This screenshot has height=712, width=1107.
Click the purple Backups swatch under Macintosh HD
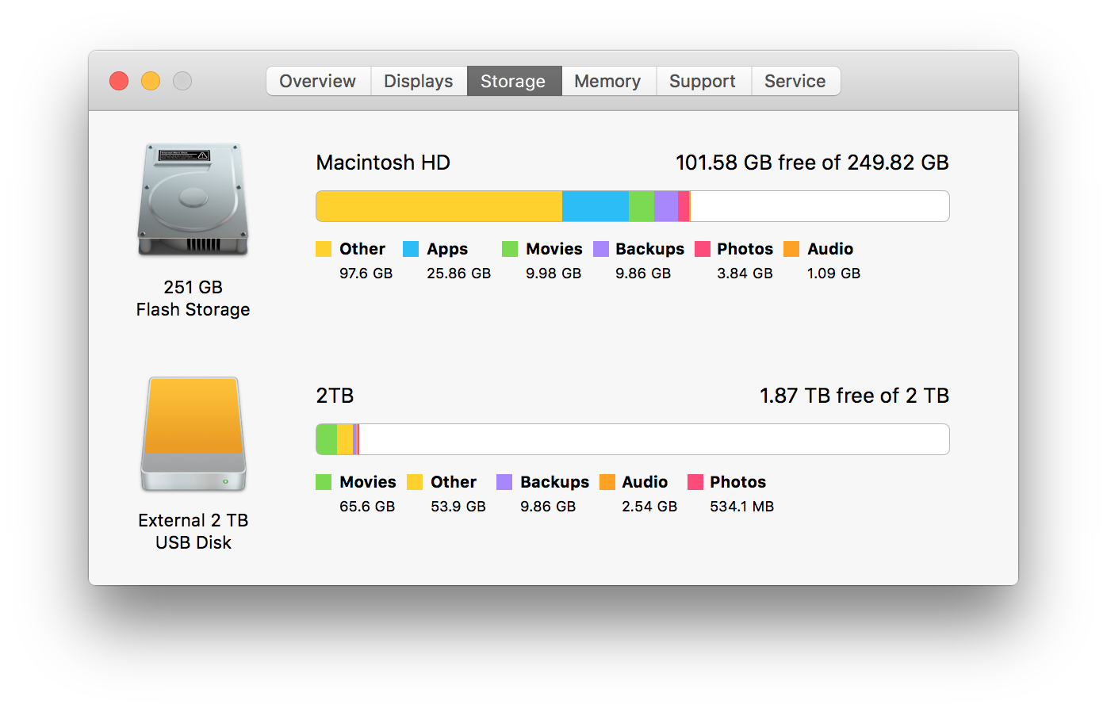[x=601, y=249]
